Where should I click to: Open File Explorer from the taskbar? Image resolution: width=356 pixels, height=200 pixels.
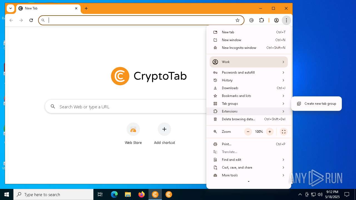[128, 194]
